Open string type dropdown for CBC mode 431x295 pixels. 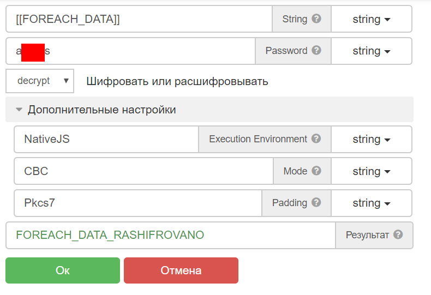point(371,171)
